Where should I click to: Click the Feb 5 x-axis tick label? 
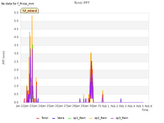pyautogui.click(x=140, y=106)
